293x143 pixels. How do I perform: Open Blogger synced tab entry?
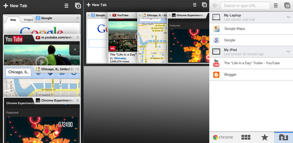click(x=251, y=75)
